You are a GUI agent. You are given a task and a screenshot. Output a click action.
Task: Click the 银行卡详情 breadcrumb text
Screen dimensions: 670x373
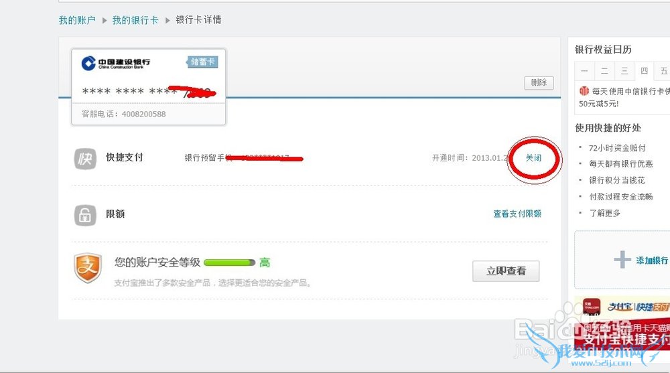pyautogui.click(x=198, y=19)
